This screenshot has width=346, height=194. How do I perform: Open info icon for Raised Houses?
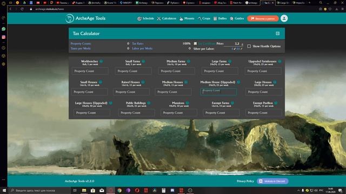pos(143,82)
